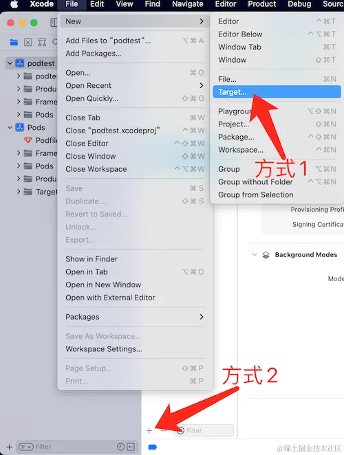Choose Window Tab

pyautogui.click(x=277, y=47)
